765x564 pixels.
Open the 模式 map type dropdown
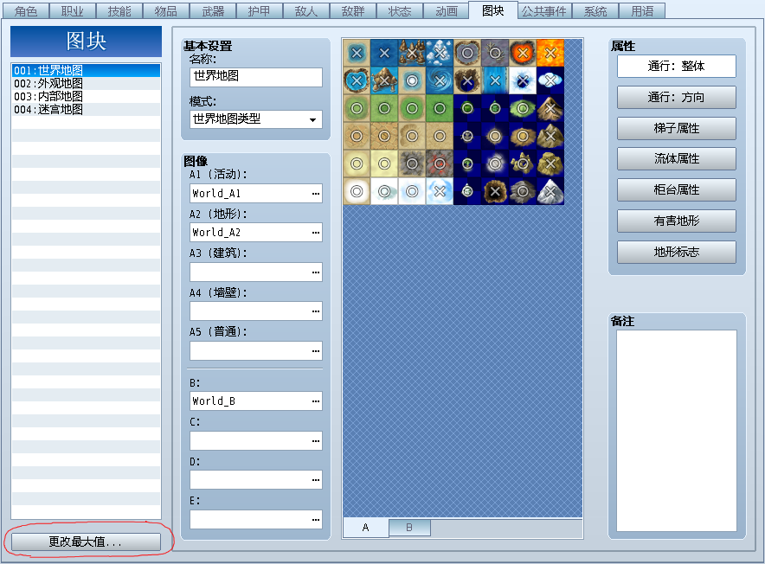pos(255,119)
